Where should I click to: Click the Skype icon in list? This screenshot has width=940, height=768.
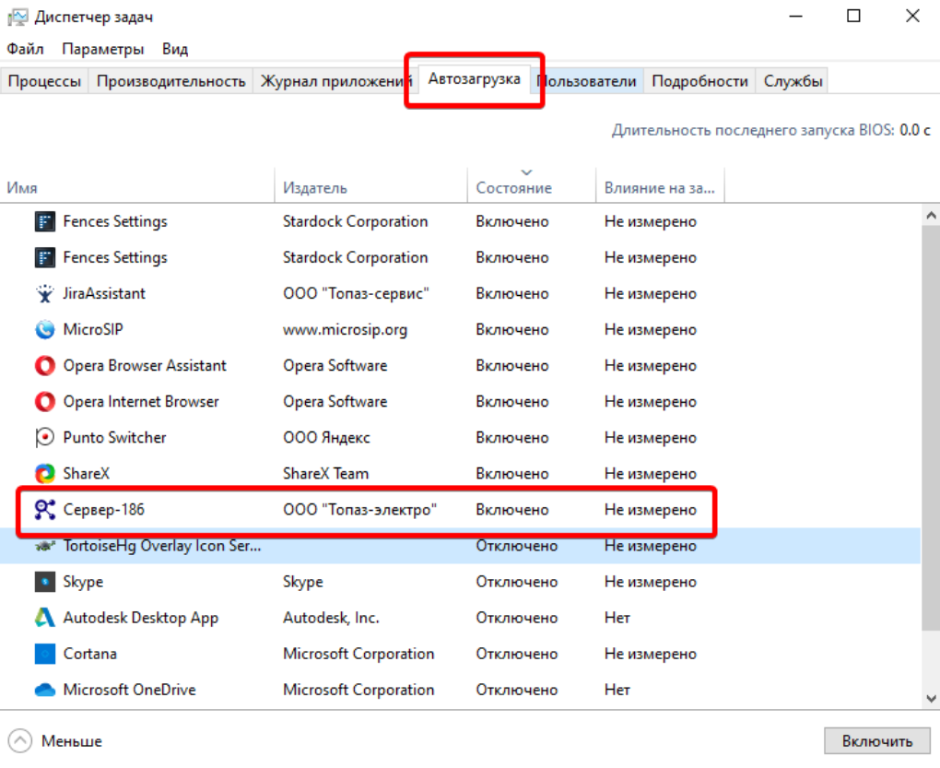point(45,582)
